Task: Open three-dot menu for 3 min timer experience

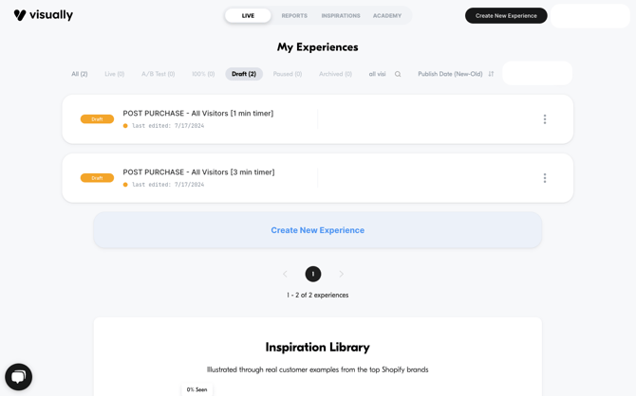Action: [x=545, y=178]
